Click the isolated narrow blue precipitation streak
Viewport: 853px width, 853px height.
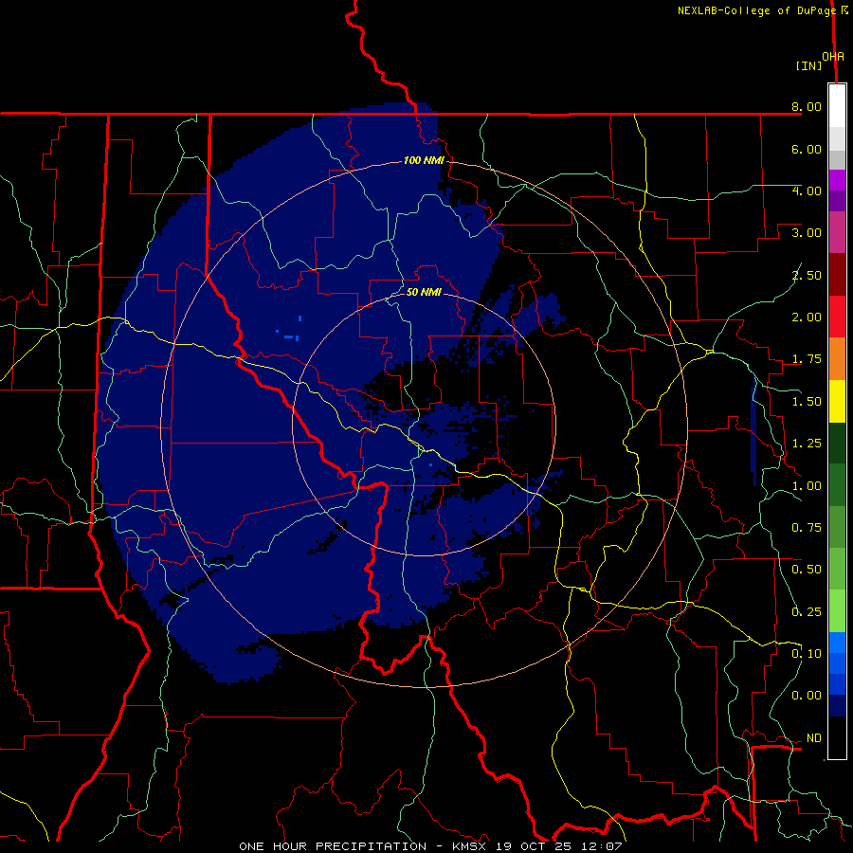pos(754,429)
